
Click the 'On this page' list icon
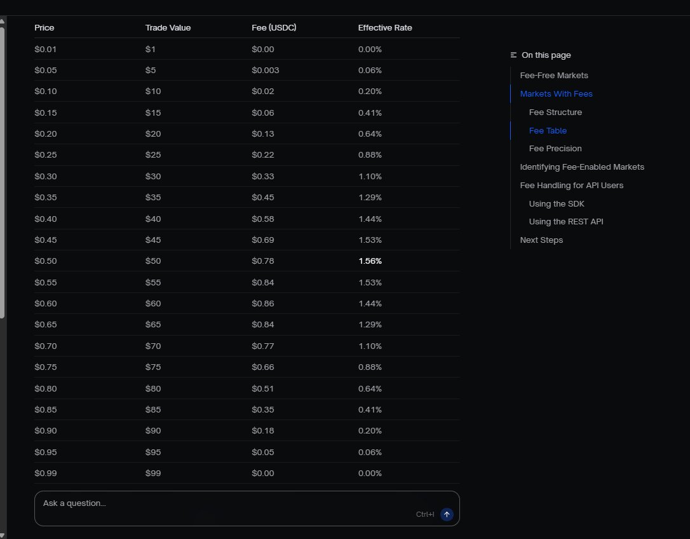coord(513,55)
